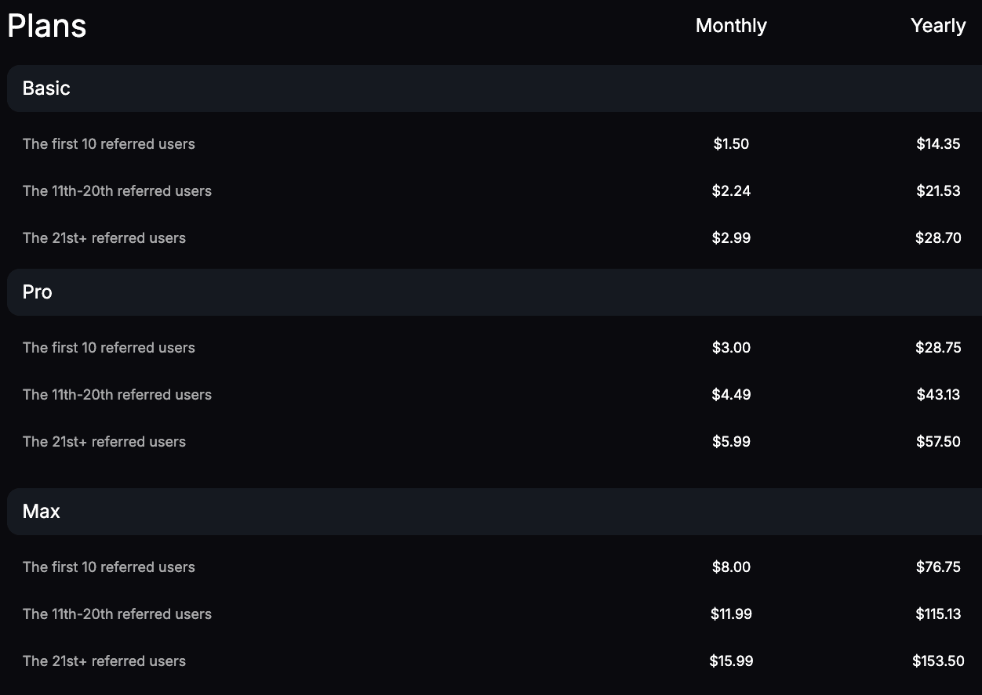Click the Plans page title

tap(46, 25)
